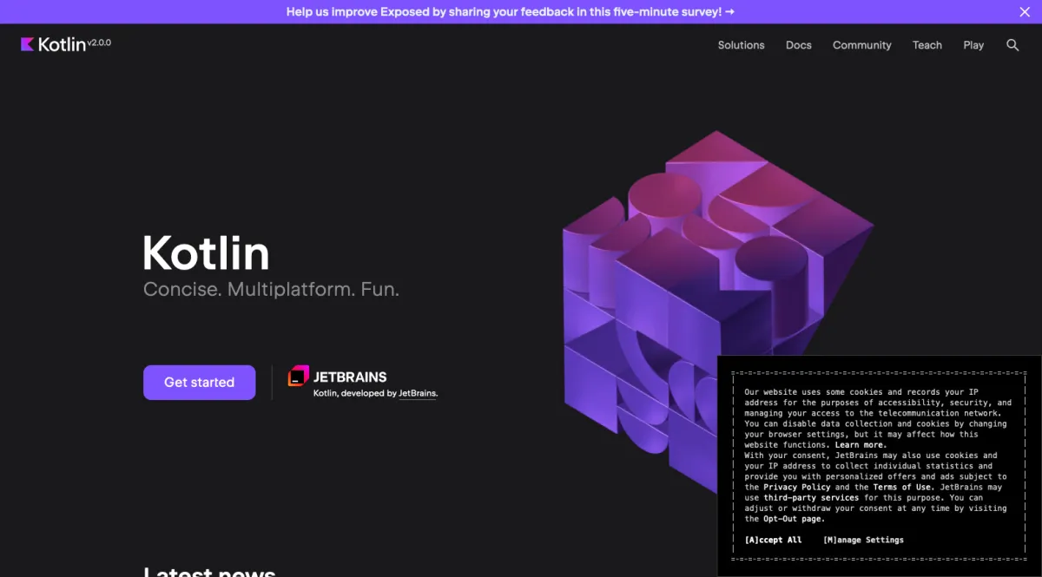Open the Community menu

(862, 45)
